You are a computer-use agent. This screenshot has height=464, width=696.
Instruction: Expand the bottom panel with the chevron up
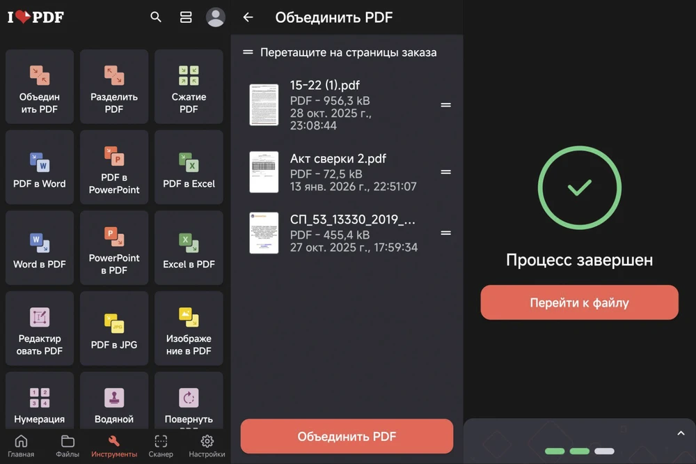[x=681, y=433]
